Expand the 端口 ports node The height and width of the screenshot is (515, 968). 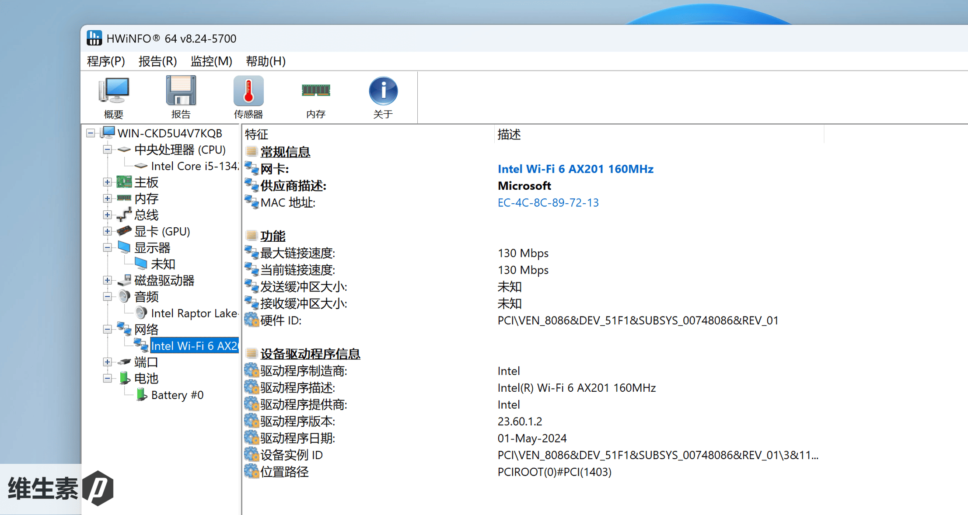click(107, 362)
